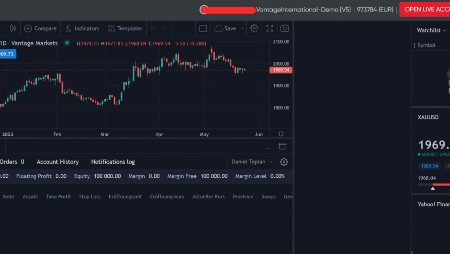The image size is (450, 254).
Task: Click the blue 1969.54 bid pill
Action: pos(429,166)
